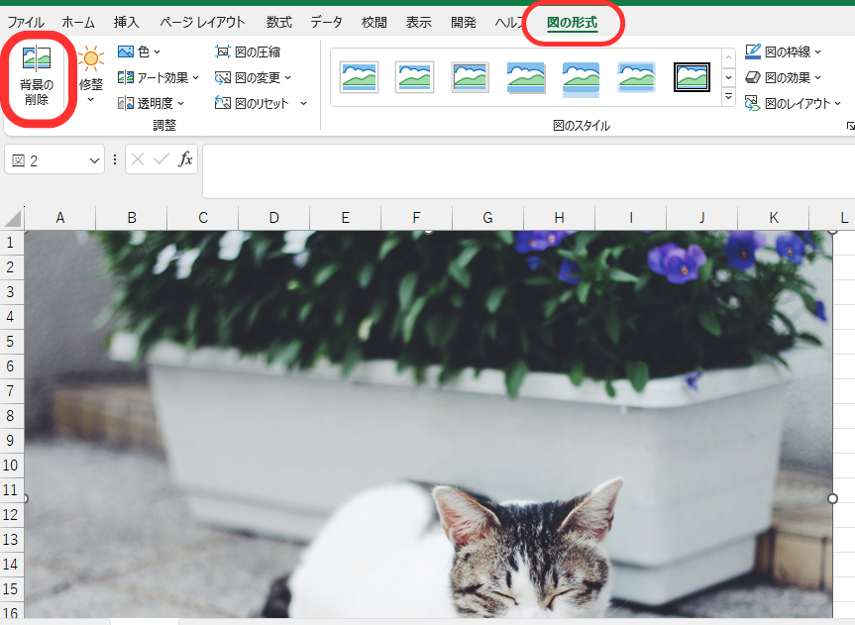Open the 図の枠線 picture border menu
The height and width of the screenshot is (625, 855).
(783, 52)
